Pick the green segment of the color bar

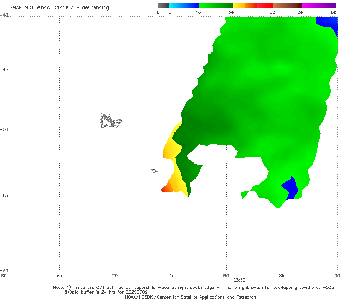click(x=216, y=6)
